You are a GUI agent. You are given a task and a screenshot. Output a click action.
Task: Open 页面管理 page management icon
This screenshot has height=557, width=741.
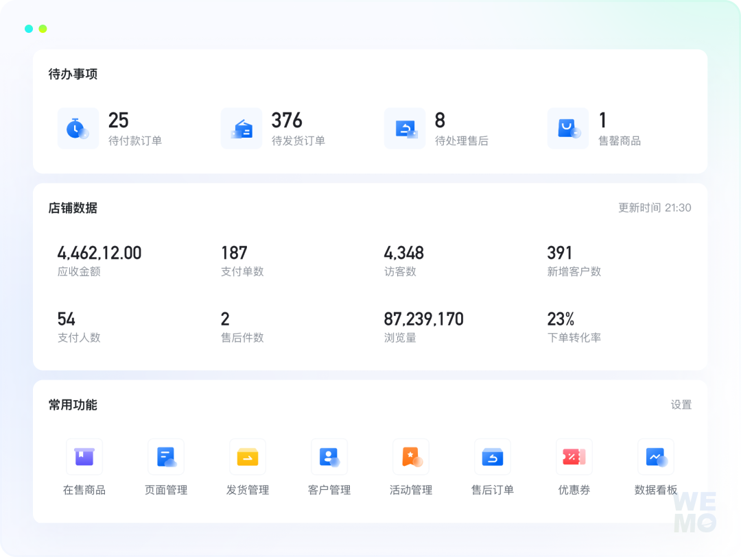click(x=166, y=457)
